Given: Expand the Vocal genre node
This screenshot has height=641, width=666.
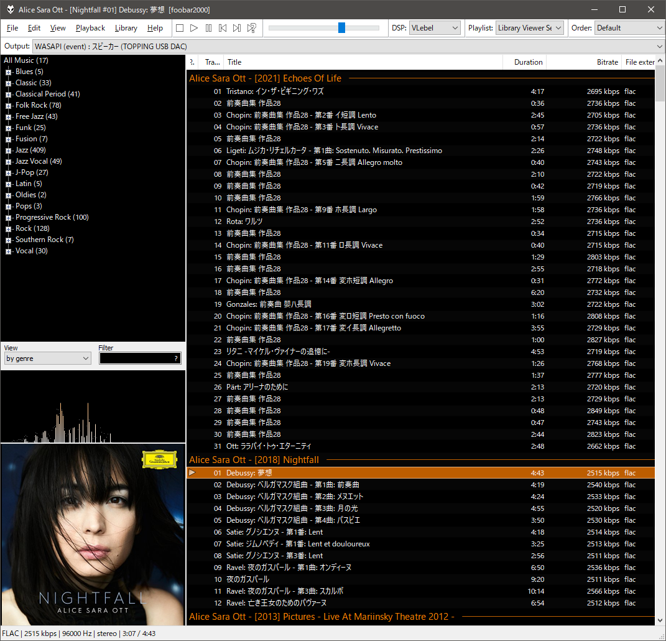Looking at the screenshot, I should 8,251.
